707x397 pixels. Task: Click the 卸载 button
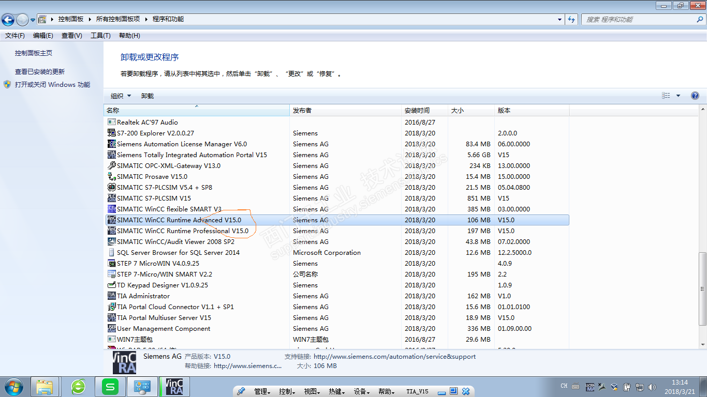(x=148, y=96)
